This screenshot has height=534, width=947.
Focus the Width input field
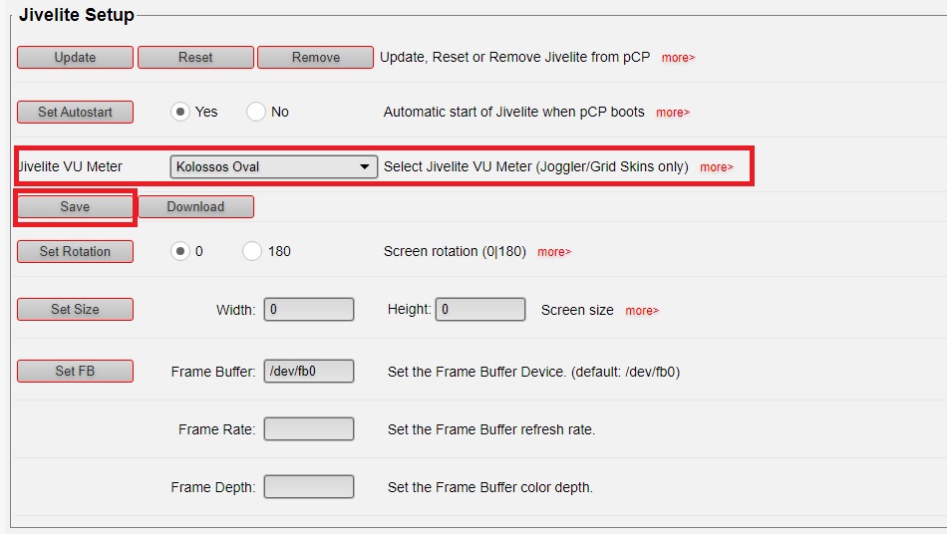309,310
